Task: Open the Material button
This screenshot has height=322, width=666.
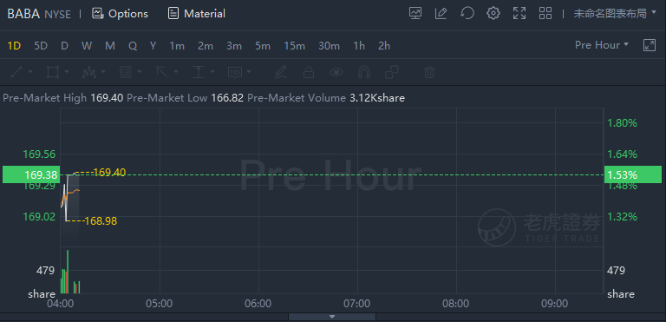Action: coord(196,14)
